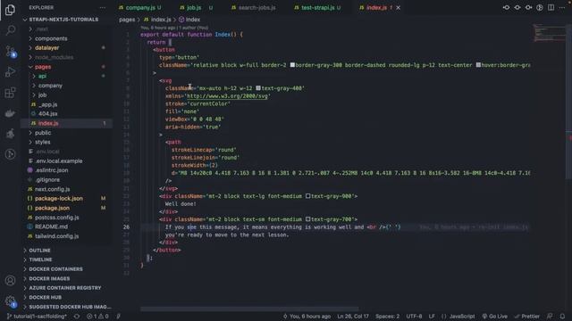Open Source Control view icon
Viewport: 572px width, 321px height.
10,51
